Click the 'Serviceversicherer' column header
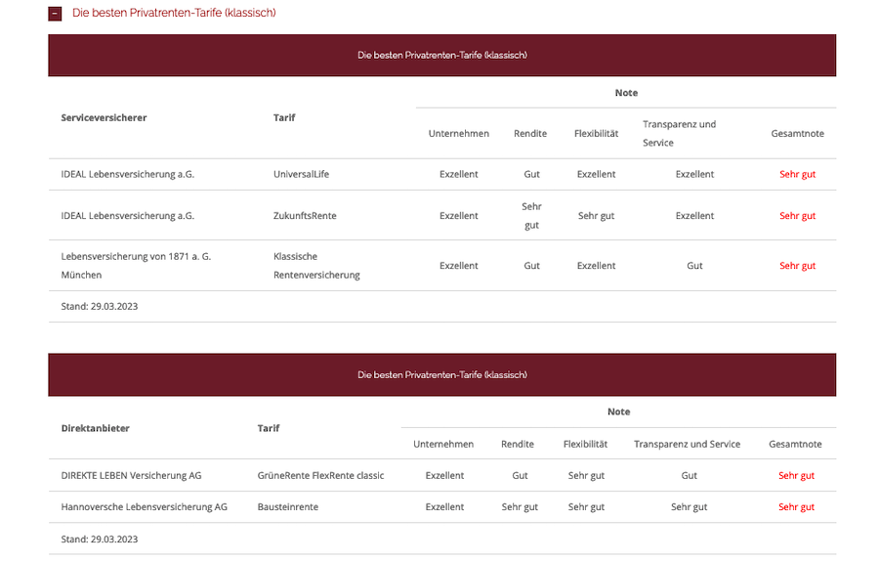 click(x=104, y=118)
